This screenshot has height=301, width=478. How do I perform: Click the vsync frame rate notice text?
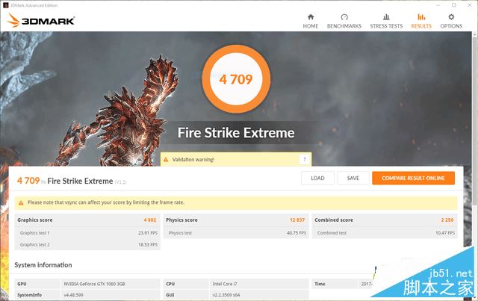[106, 202]
